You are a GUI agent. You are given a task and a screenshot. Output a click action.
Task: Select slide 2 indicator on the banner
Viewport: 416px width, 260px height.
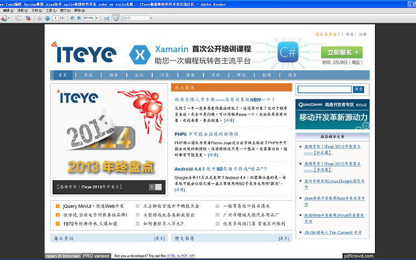coord(159,187)
